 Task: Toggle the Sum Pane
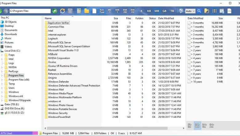click(x=102, y=11)
